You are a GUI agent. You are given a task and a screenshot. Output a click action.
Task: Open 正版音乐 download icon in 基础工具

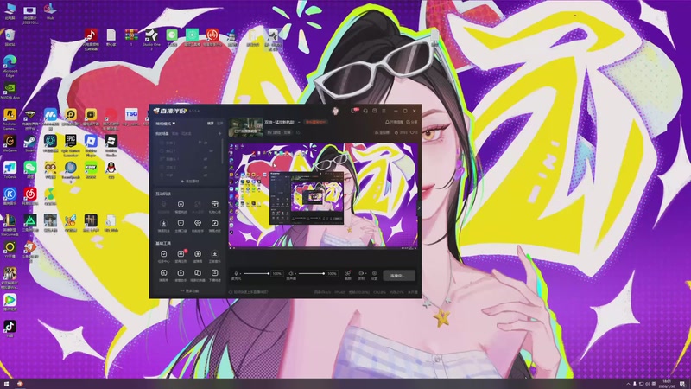click(214, 256)
